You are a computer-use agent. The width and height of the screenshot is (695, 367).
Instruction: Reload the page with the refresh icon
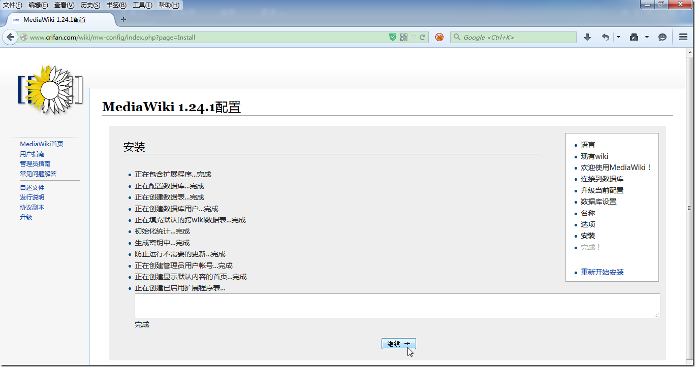pos(422,37)
